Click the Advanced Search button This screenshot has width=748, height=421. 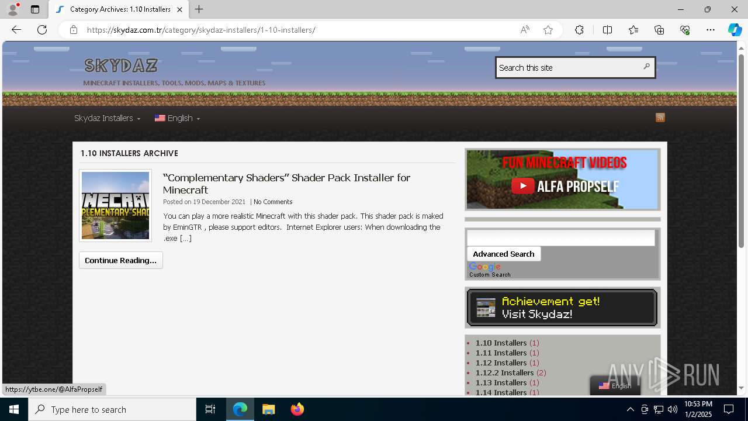click(504, 254)
